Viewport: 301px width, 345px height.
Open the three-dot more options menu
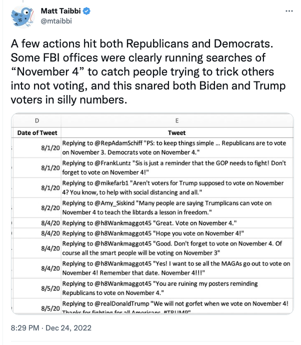[x=289, y=11]
